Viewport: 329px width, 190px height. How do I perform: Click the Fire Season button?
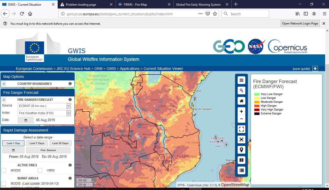pos(48,150)
